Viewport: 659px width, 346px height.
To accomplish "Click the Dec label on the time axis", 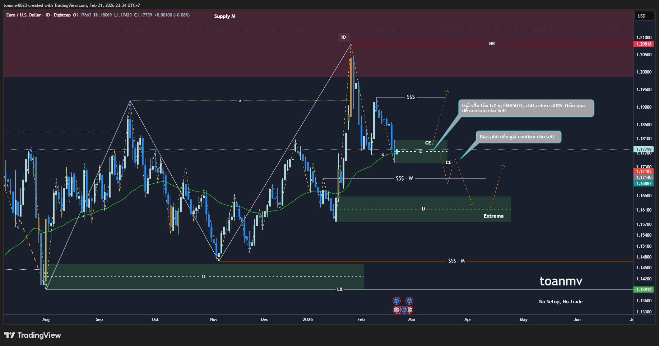I will pos(265,319).
